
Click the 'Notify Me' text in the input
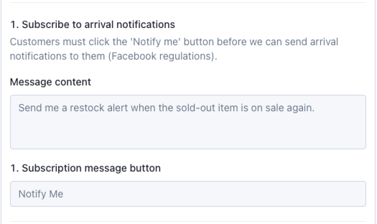tap(41, 194)
